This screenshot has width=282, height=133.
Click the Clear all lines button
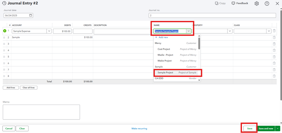pyautogui.click(x=29, y=88)
